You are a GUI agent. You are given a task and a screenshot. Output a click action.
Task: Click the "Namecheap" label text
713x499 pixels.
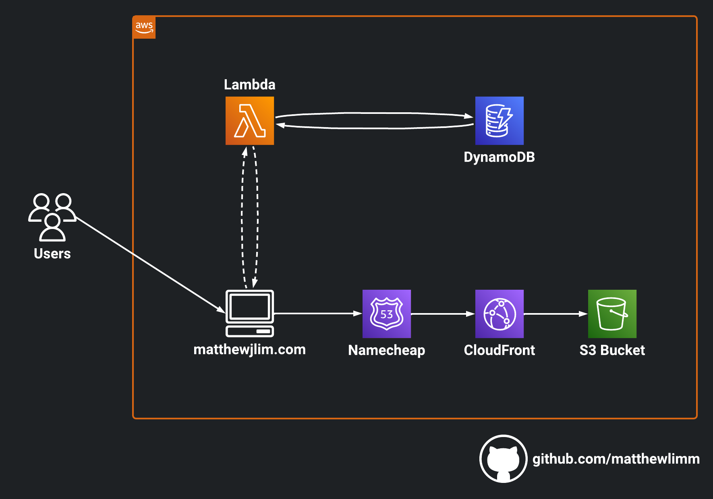[387, 350]
